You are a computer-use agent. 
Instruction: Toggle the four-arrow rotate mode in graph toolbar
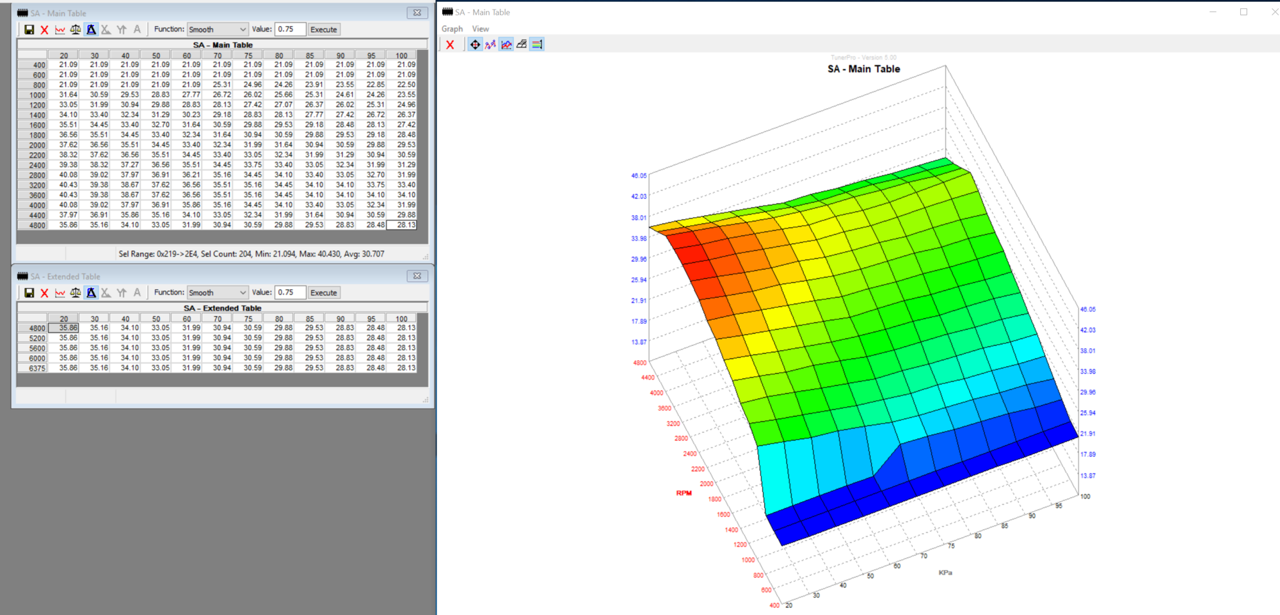click(x=475, y=45)
